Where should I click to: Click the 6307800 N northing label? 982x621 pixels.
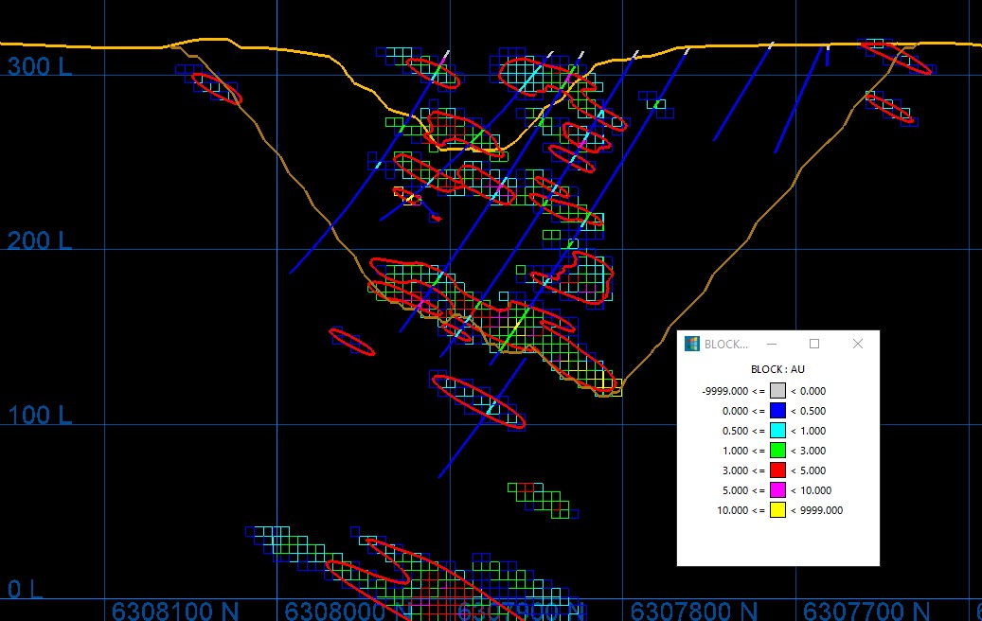(694, 610)
